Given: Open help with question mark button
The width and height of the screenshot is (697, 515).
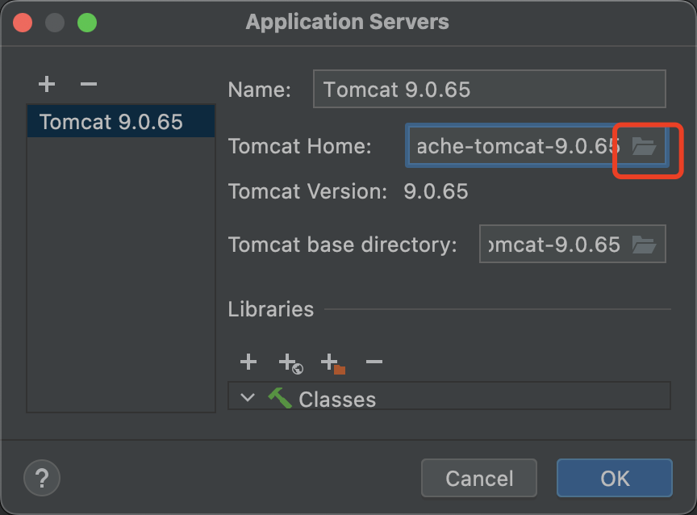Looking at the screenshot, I should pyautogui.click(x=42, y=478).
